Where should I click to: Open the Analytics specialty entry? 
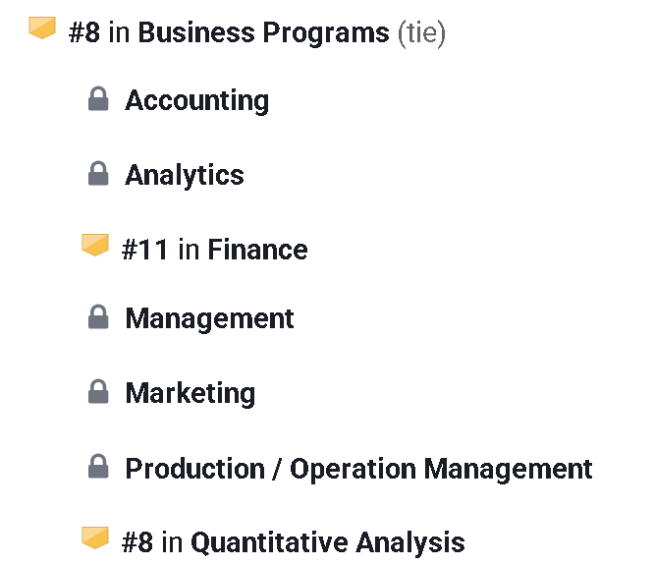click(x=185, y=175)
